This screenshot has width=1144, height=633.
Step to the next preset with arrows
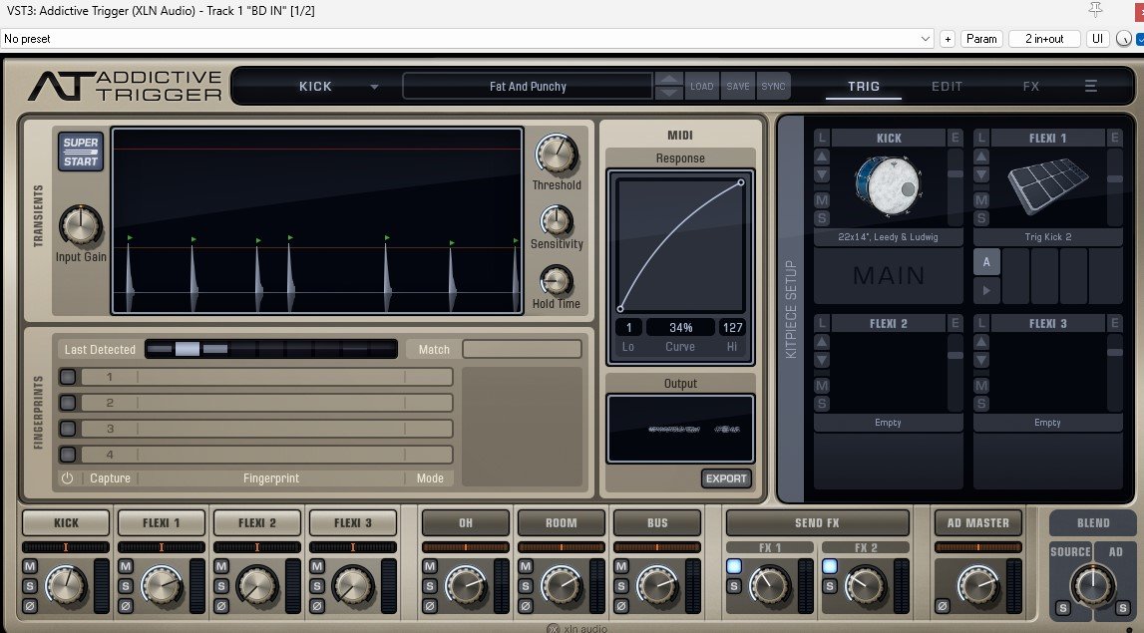[x=668, y=94]
